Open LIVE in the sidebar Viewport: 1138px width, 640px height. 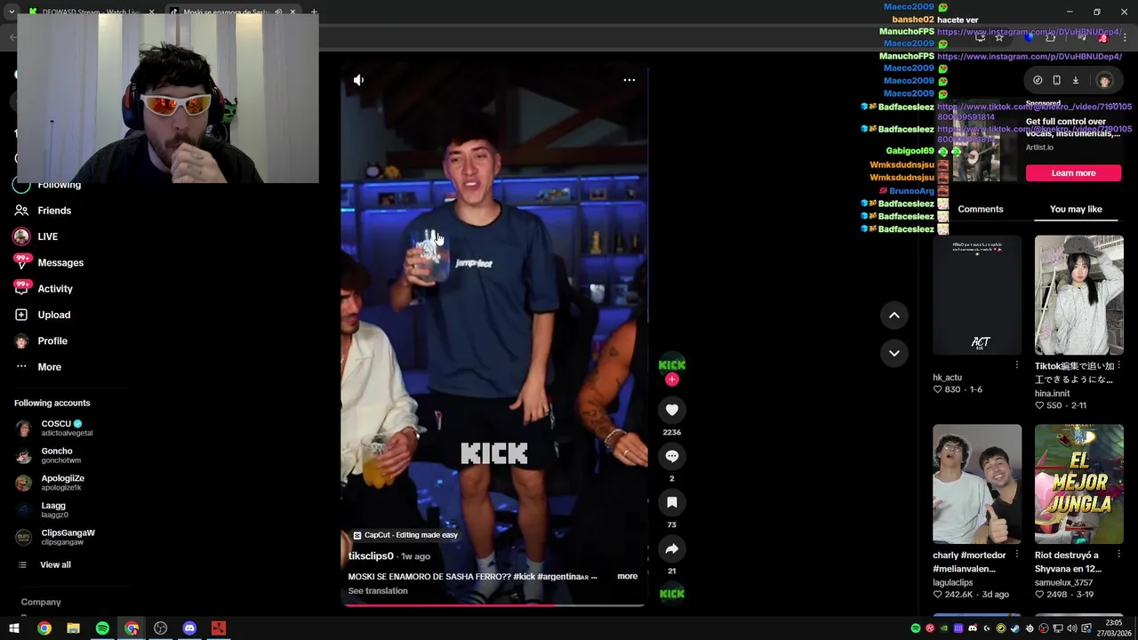click(47, 236)
